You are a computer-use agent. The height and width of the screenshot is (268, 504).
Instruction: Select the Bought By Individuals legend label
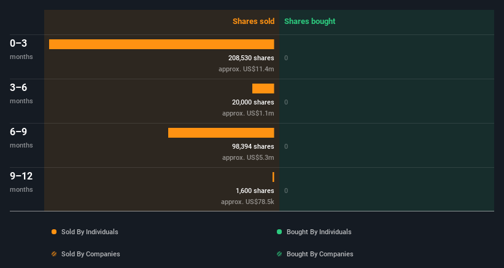point(319,232)
